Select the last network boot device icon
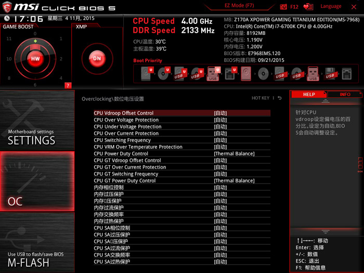The image size is (364, 273). point(346,74)
